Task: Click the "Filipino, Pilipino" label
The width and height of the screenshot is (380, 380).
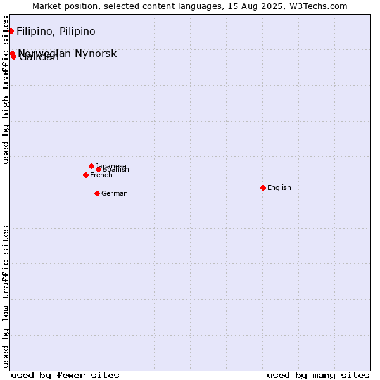Action: pos(56,31)
